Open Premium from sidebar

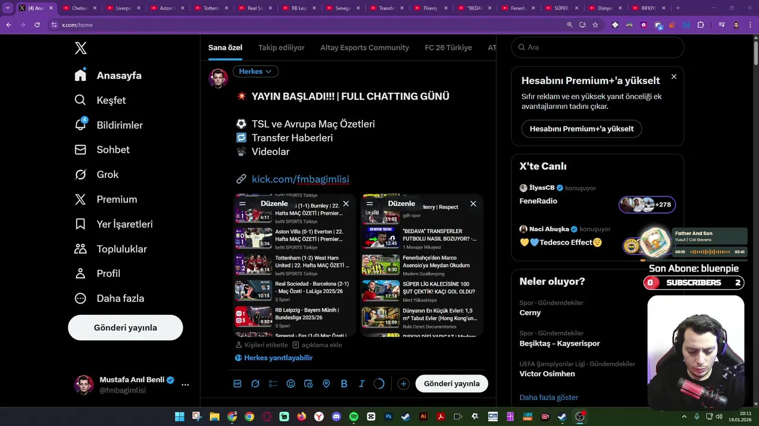106,199
